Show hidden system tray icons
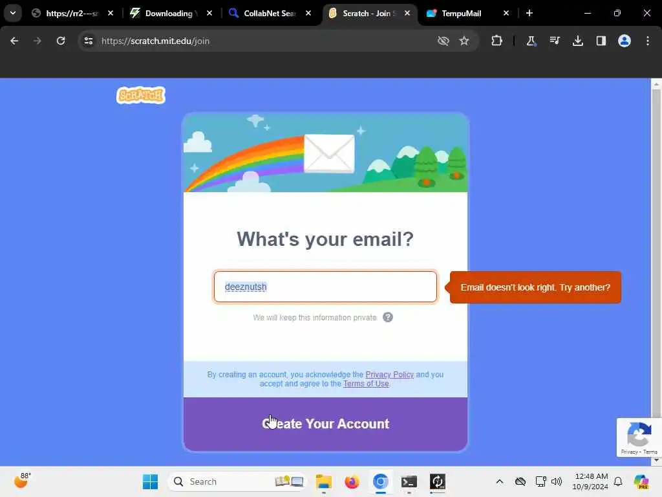Viewport: 662px width, 497px height. point(500,481)
